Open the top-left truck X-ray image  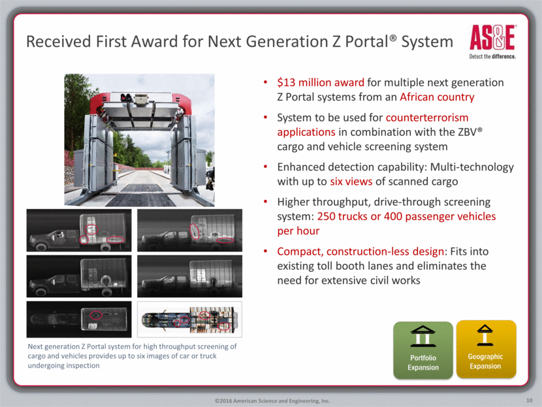[x=78, y=230]
